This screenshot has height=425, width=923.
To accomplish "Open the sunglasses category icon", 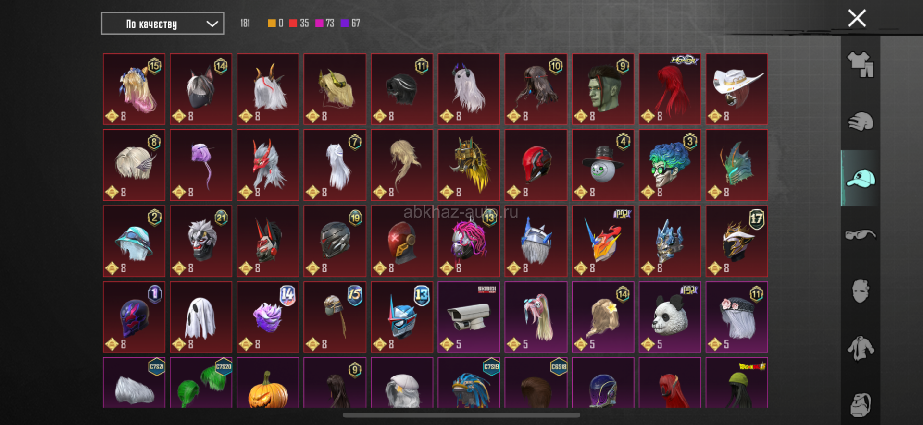I will tap(861, 235).
